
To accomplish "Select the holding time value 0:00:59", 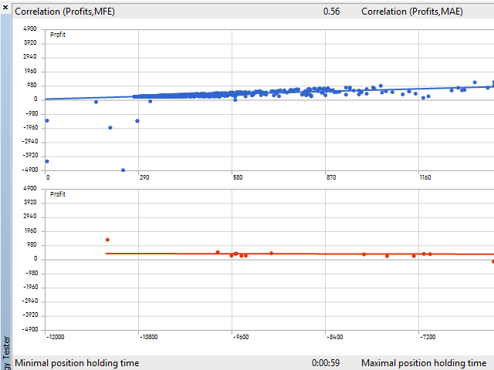I will (326, 363).
